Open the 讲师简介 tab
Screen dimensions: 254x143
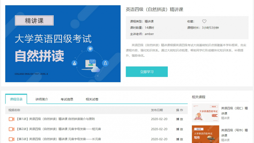point(42,99)
